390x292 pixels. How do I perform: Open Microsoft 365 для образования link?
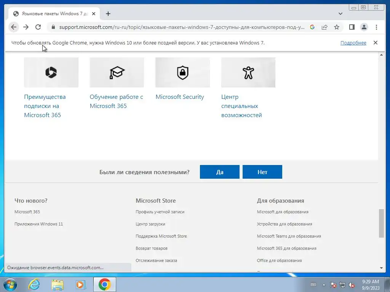point(286,248)
